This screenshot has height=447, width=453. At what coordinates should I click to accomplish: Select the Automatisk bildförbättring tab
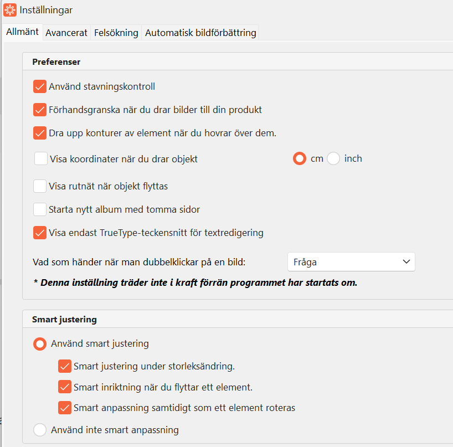tap(200, 33)
